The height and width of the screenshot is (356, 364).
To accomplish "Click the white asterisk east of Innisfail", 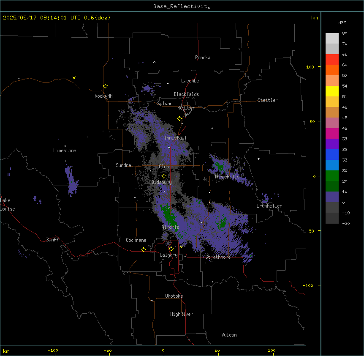I will pyautogui.click(x=212, y=128).
